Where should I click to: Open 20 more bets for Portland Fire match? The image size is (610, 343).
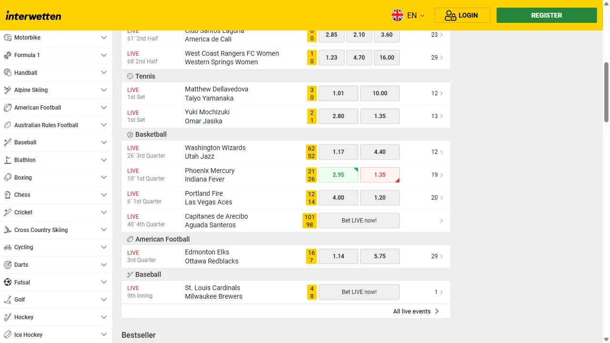[x=437, y=198]
